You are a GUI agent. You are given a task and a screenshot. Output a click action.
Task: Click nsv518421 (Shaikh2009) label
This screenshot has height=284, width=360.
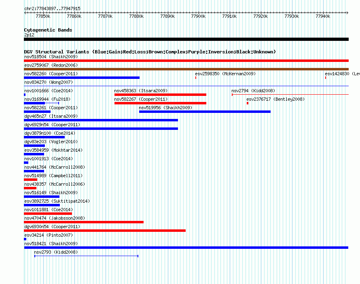[x=51, y=244]
